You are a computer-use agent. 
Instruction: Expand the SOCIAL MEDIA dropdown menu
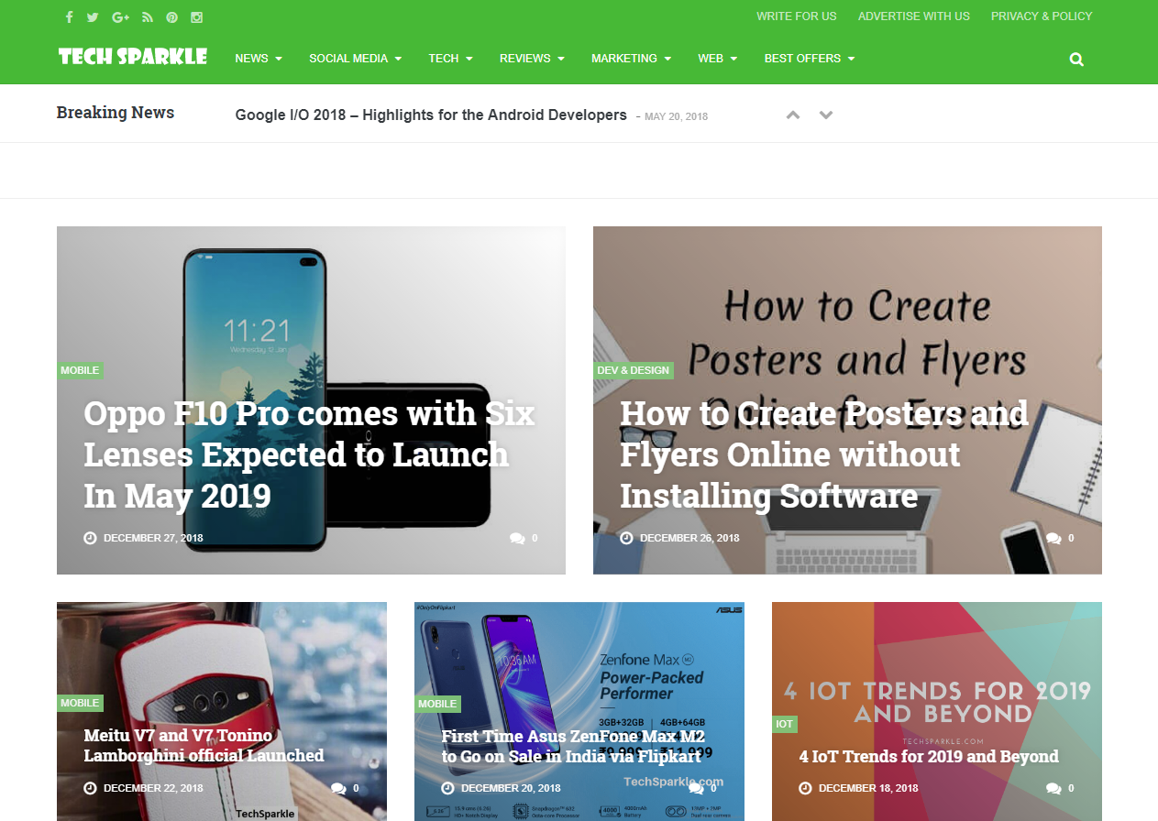pos(356,58)
